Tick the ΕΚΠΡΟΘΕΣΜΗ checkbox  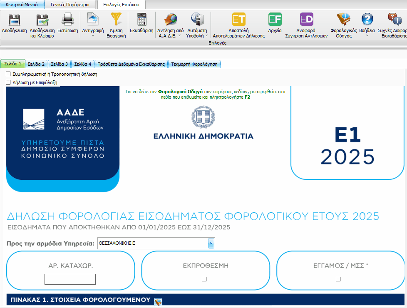point(204,279)
